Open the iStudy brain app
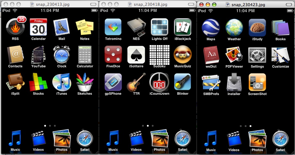This screenshot has height=155, width=295. [257, 27]
